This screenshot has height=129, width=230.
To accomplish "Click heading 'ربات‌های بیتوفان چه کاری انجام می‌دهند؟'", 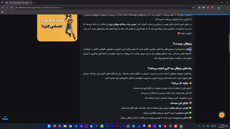I will click(x=170, y=68).
